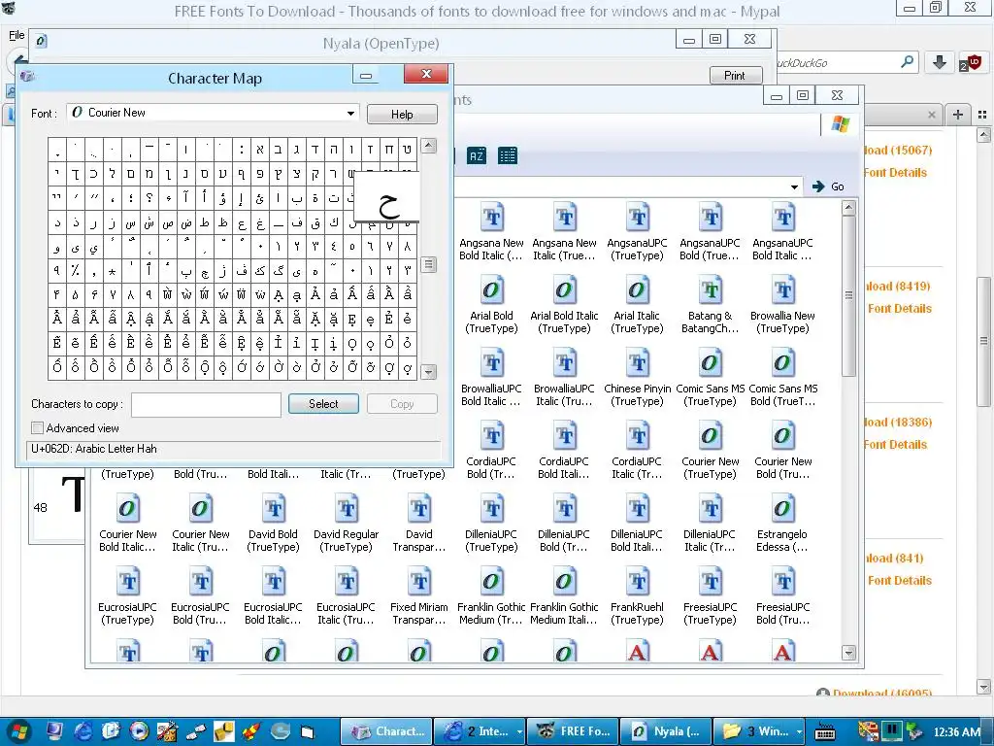994x746 pixels.
Task: Click the Fonts window scroll down arrow
Action: [x=848, y=653]
